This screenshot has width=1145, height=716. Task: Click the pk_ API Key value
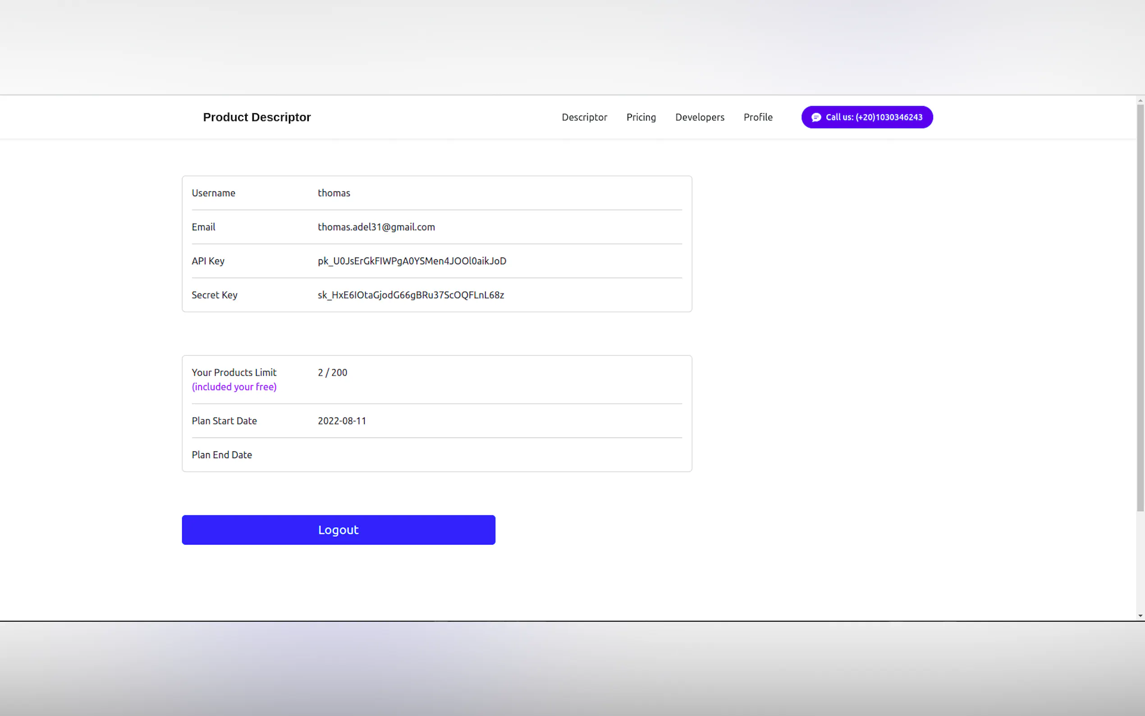[412, 261]
